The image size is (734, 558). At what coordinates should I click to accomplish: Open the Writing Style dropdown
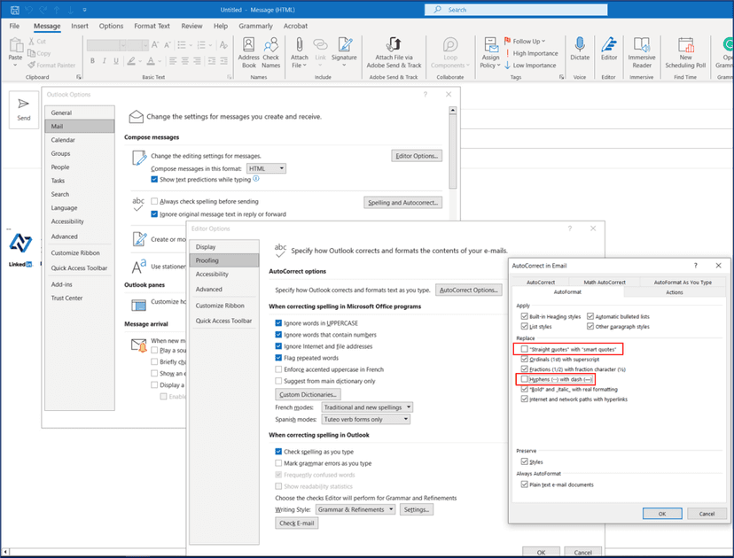pyautogui.click(x=355, y=510)
